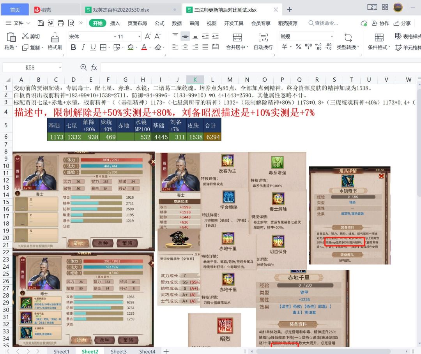Expand paste options dropdown arrow
The height and width of the screenshot is (354, 421).
tap(16, 47)
